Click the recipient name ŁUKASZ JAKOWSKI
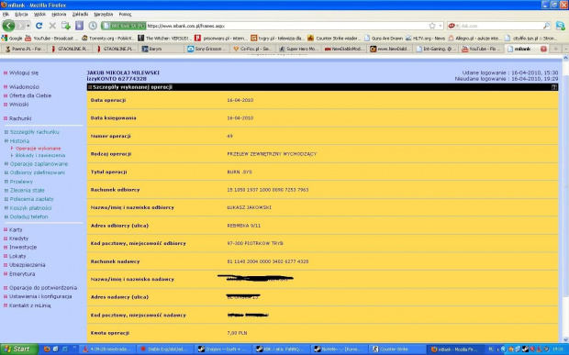The image size is (569, 355). pyautogui.click(x=249, y=208)
